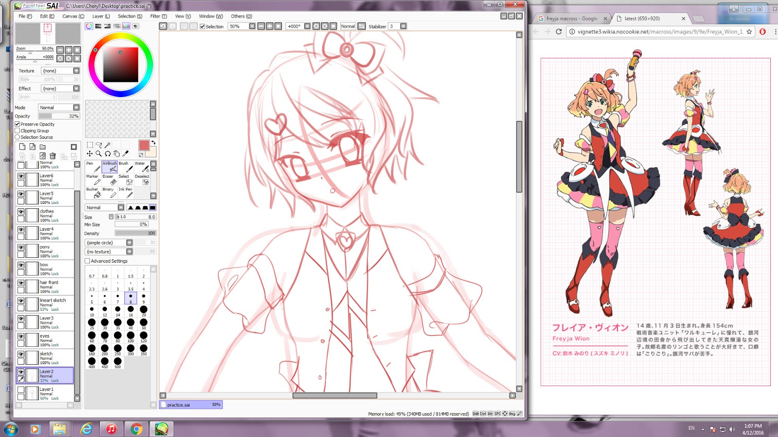Clear the layer with the eraser icon
Viewport: 778px width, 437px height.
(x=43, y=156)
